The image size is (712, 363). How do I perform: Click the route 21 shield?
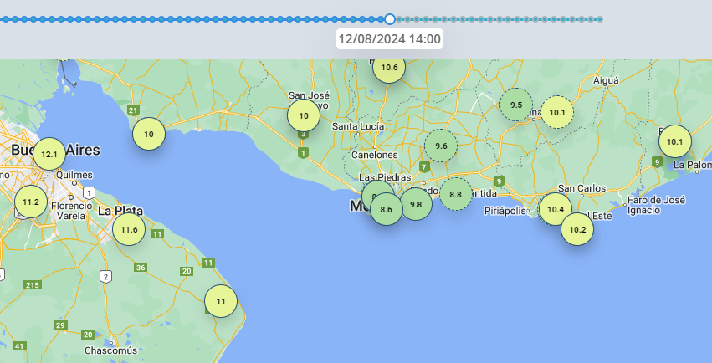click(x=133, y=110)
